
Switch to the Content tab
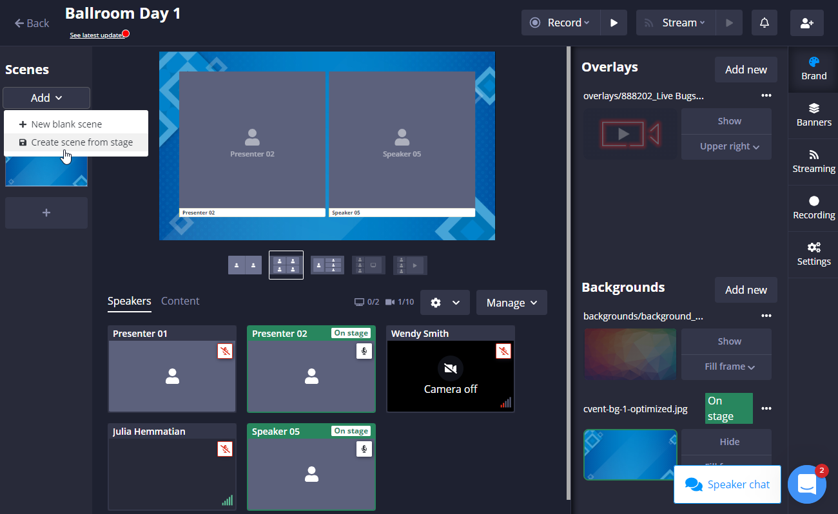pos(180,301)
